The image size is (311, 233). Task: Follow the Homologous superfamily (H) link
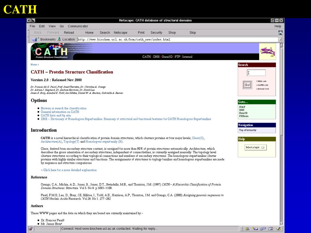104,141
